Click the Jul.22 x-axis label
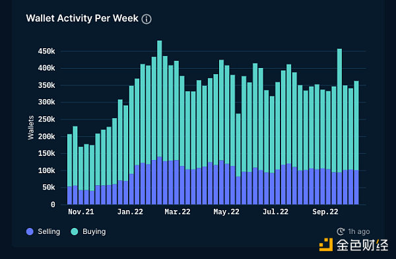Viewport: 396px width, 259px height. pyautogui.click(x=275, y=211)
